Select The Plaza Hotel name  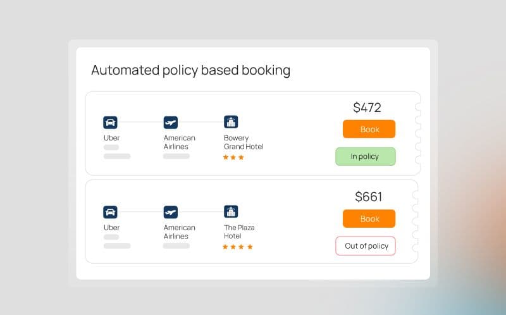point(239,232)
